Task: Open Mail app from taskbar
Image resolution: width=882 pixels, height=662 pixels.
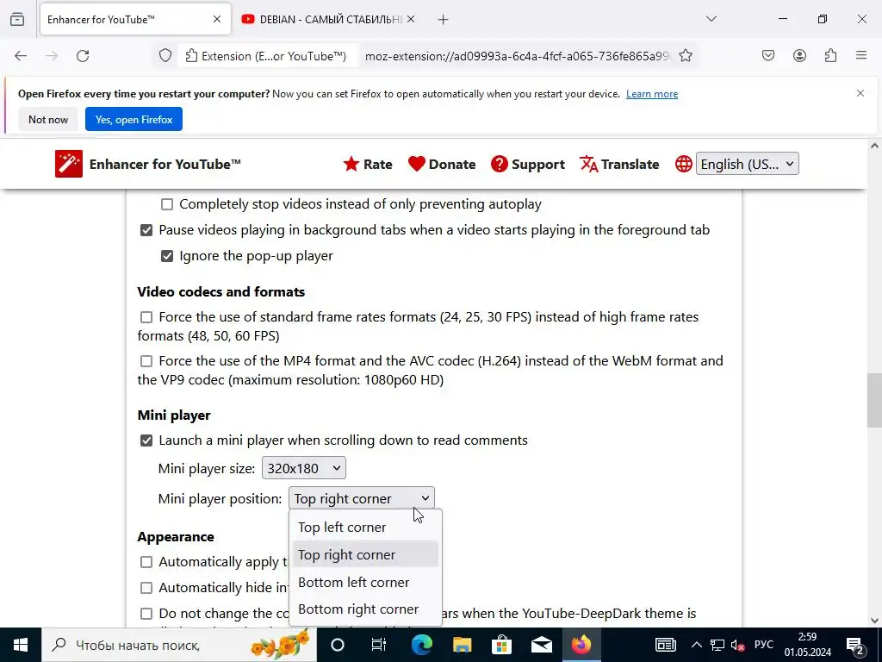Action: [x=542, y=645]
